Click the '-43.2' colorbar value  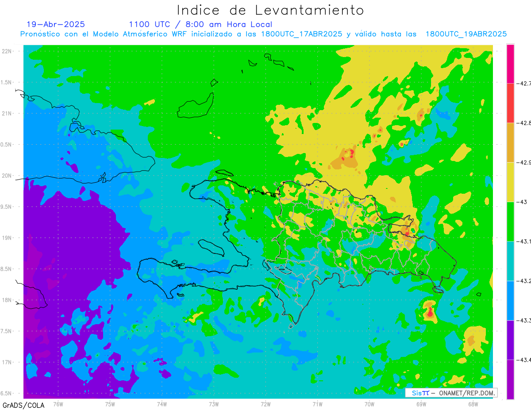point(524,281)
